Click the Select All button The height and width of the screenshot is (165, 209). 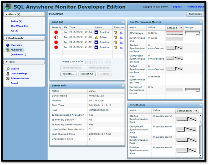pos(87,74)
